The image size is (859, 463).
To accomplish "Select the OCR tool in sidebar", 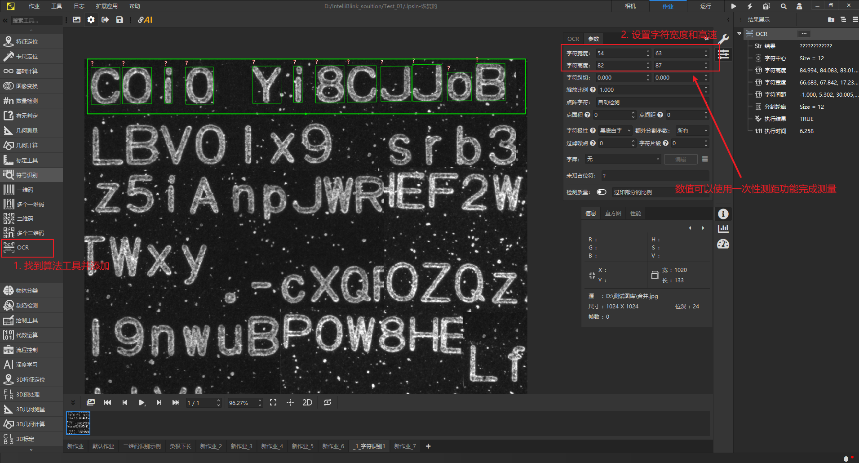I will click(x=27, y=248).
